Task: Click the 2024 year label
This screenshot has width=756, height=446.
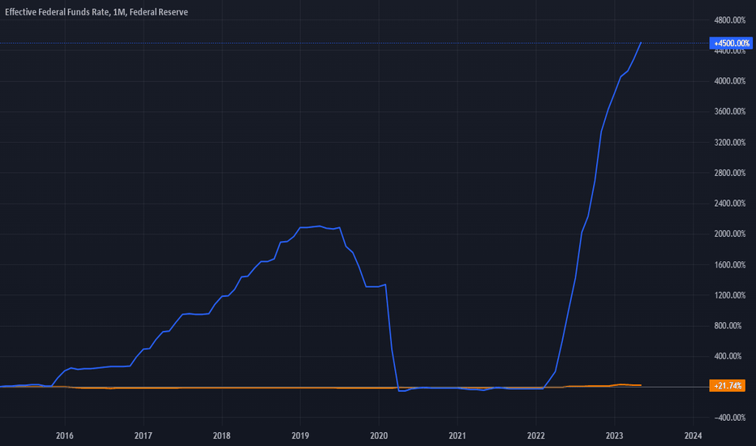Action: tap(694, 436)
